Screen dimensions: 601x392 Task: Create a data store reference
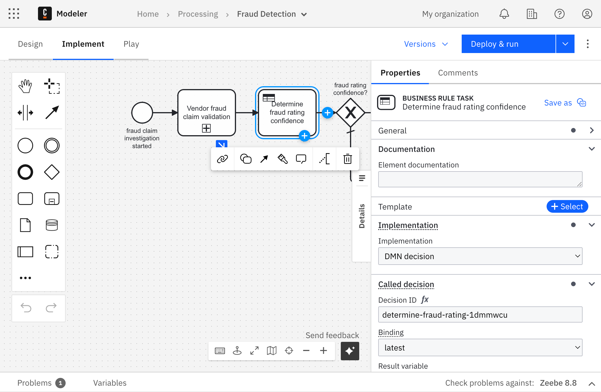coord(52,225)
